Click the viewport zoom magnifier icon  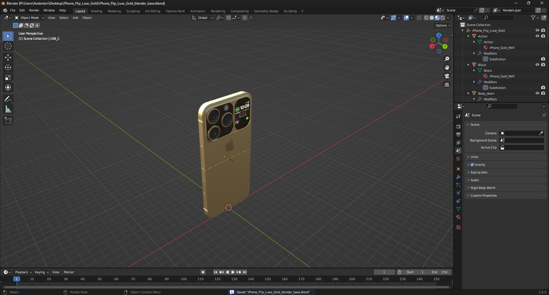point(447,59)
